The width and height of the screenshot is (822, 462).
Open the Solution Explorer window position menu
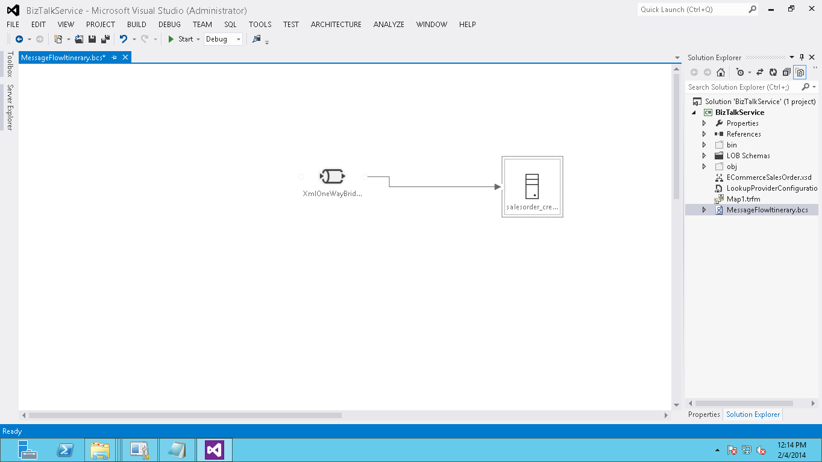tap(792, 58)
